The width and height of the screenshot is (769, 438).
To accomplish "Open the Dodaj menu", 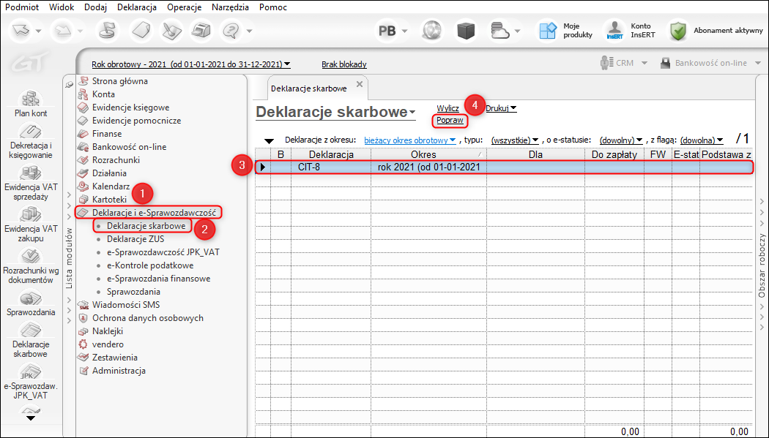I will [x=96, y=7].
